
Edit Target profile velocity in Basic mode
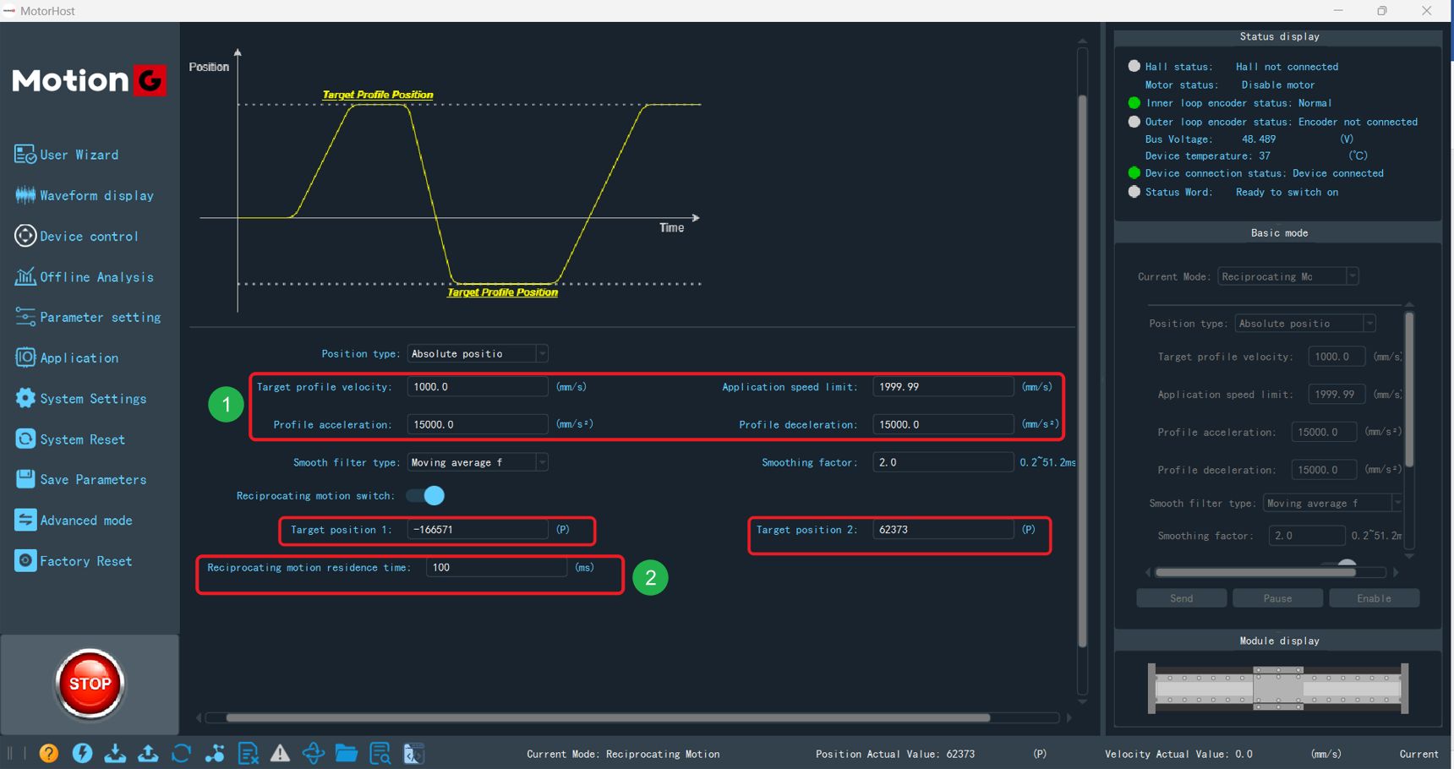click(1336, 357)
